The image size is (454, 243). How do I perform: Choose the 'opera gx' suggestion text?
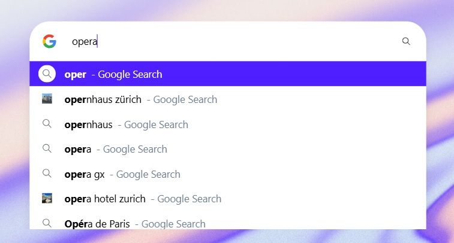pos(85,175)
